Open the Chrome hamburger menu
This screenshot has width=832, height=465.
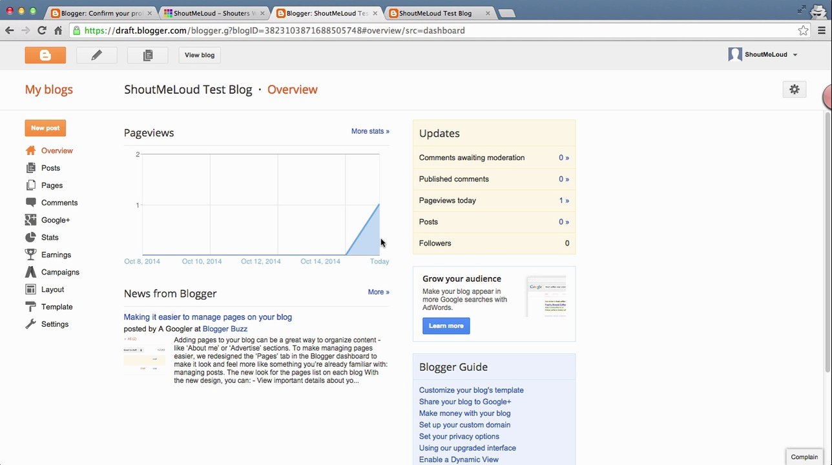click(822, 30)
